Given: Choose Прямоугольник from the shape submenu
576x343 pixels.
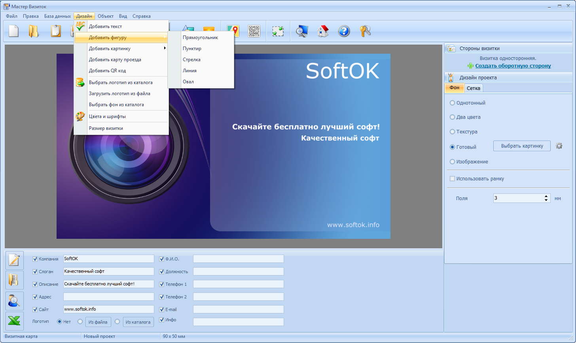Looking at the screenshot, I should (201, 37).
